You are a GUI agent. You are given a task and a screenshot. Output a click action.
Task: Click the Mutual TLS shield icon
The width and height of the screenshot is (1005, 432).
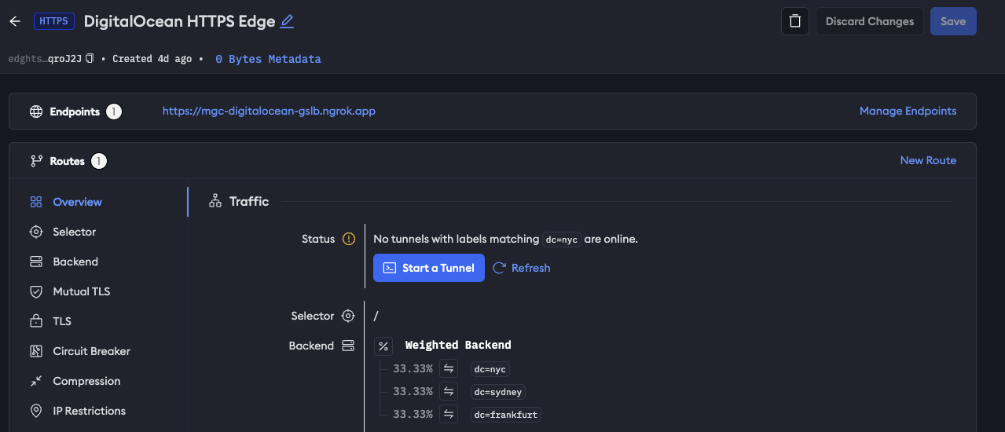[x=36, y=291]
